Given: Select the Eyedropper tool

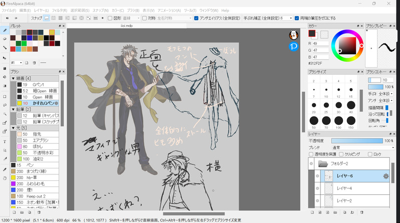Looking at the screenshot, I should point(5,169).
